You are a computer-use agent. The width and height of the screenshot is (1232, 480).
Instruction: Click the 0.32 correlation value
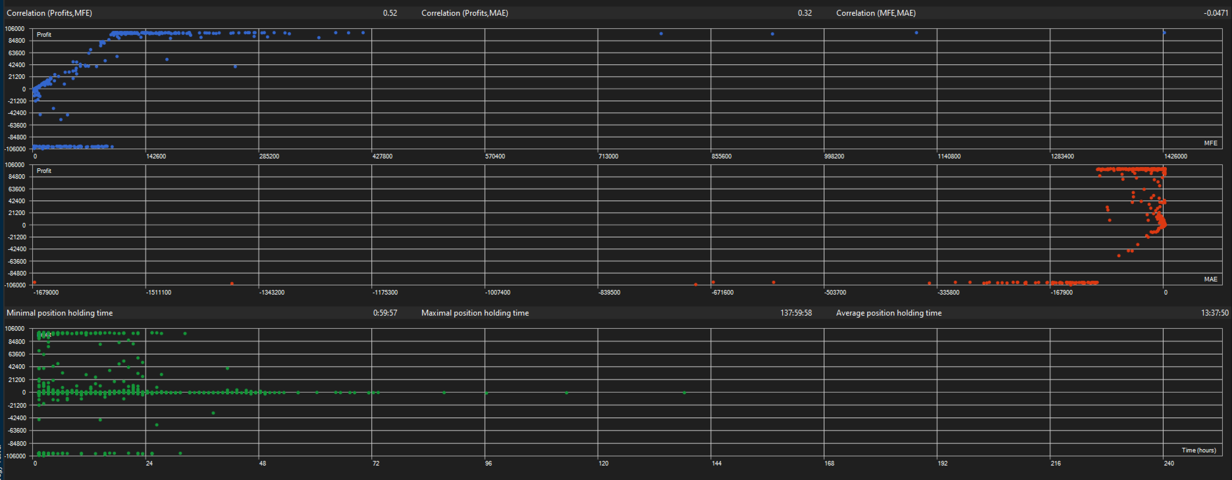pyautogui.click(x=805, y=13)
